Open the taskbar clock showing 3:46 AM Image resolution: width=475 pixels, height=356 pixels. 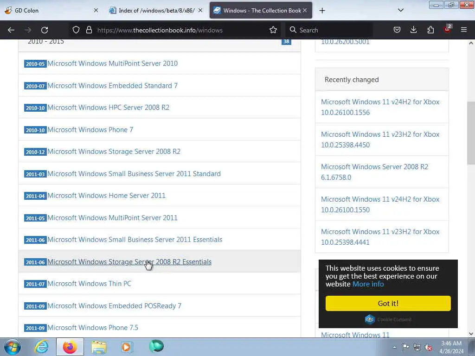451,347
